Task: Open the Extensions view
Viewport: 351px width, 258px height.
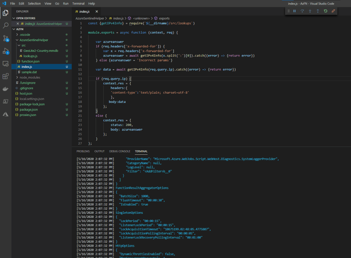Action: (x=5, y=76)
